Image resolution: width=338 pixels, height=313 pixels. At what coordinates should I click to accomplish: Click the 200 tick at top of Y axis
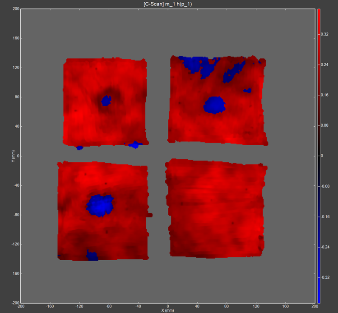pyautogui.click(x=16, y=9)
